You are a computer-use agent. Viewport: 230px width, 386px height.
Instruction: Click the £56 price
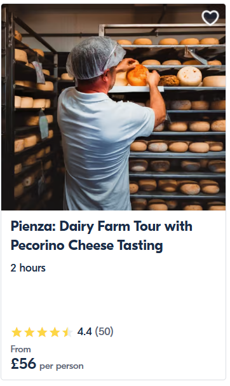[24, 364]
